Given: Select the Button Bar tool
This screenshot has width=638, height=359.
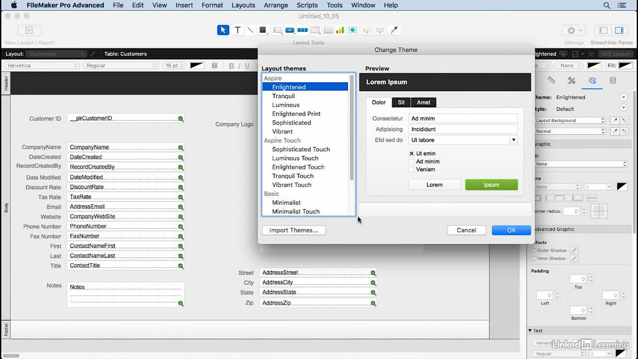Looking at the screenshot, I should (x=303, y=30).
